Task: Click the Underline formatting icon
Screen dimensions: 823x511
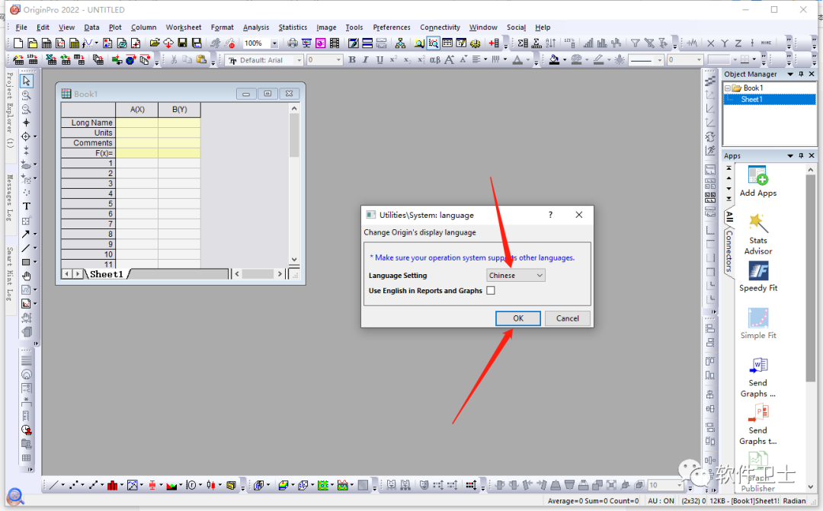Action: click(x=379, y=60)
